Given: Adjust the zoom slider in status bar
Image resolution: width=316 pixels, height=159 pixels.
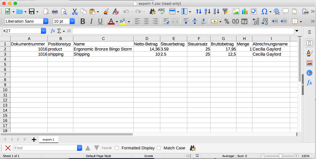Looking at the screenshot, I should tap(280, 156).
